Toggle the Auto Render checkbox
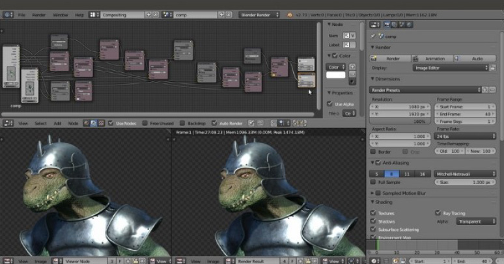This screenshot has width=504, height=264. pos(214,123)
